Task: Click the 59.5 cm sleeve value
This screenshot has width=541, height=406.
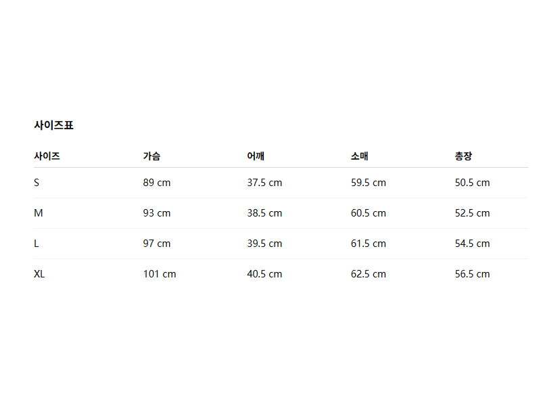Action: pyautogui.click(x=369, y=183)
